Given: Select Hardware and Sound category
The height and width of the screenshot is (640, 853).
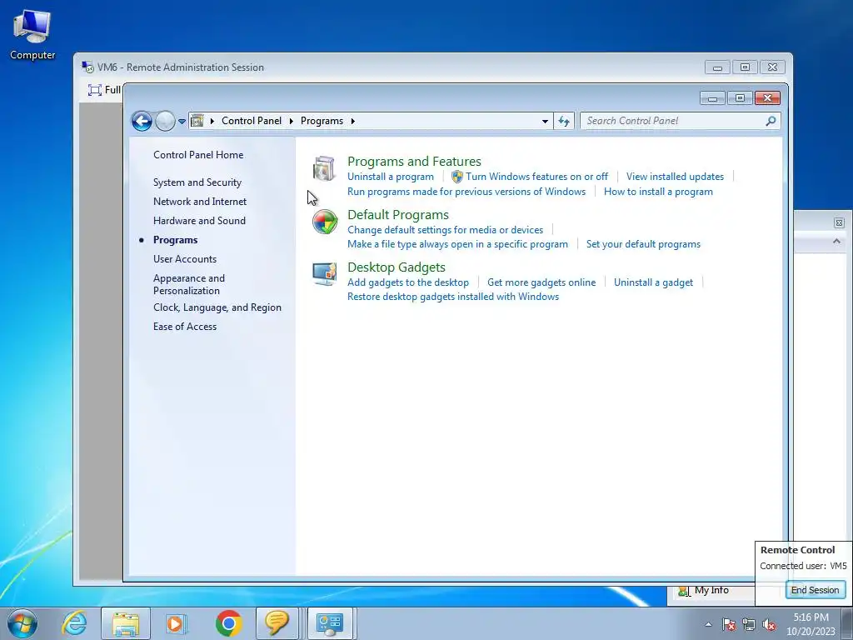Looking at the screenshot, I should pyautogui.click(x=199, y=220).
